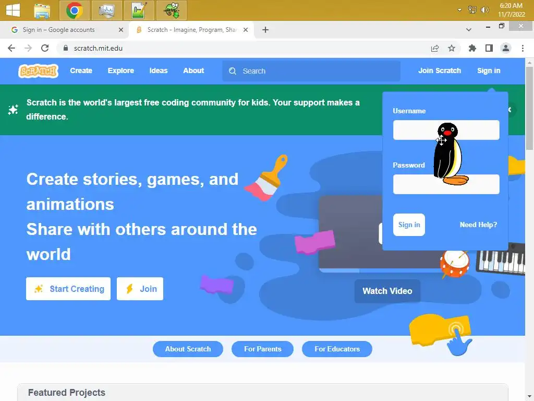This screenshot has width=534, height=401.
Task: Dismiss the green donation banner
Action: click(510, 110)
